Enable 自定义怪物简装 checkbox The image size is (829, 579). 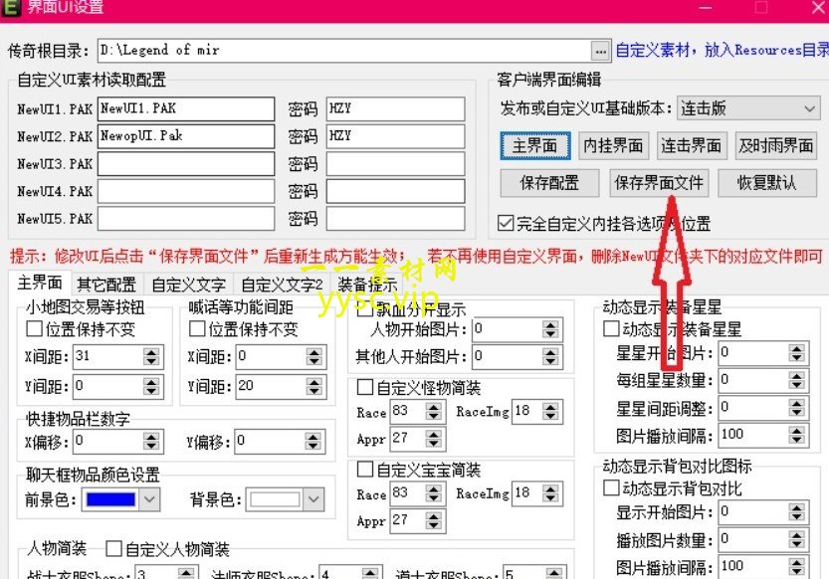[x=365, y=387]
